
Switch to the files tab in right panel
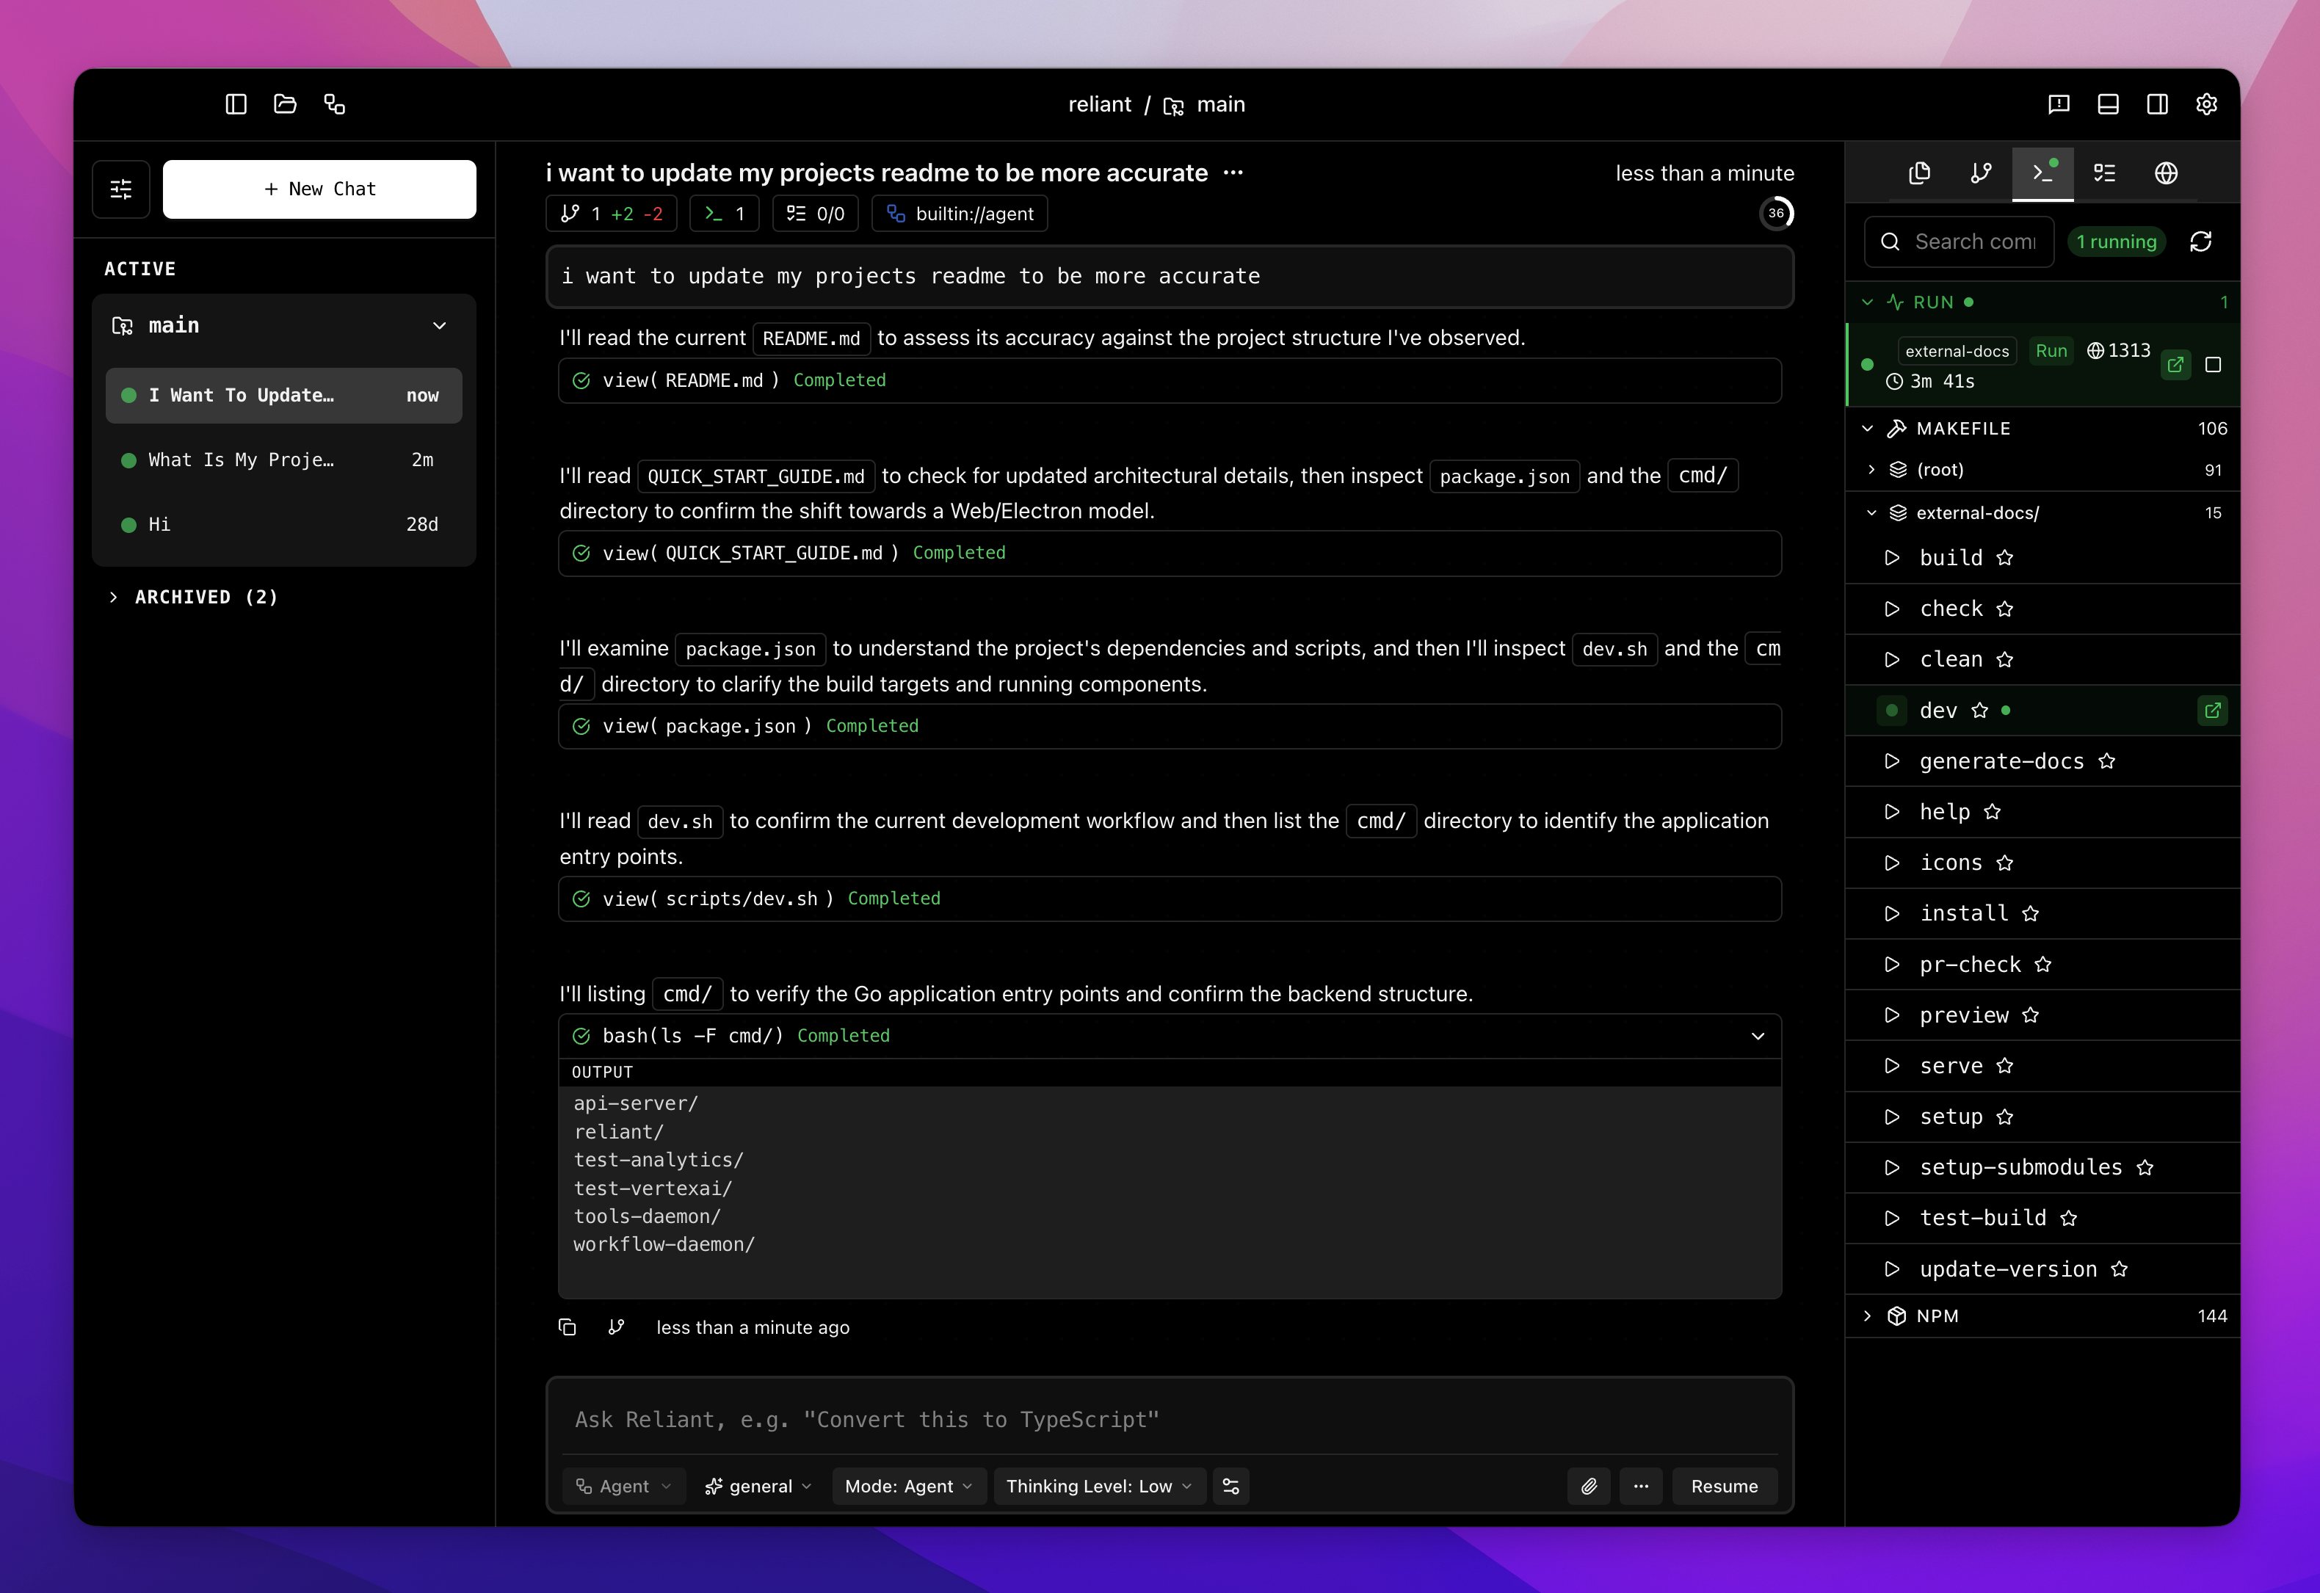point(1918,173)
